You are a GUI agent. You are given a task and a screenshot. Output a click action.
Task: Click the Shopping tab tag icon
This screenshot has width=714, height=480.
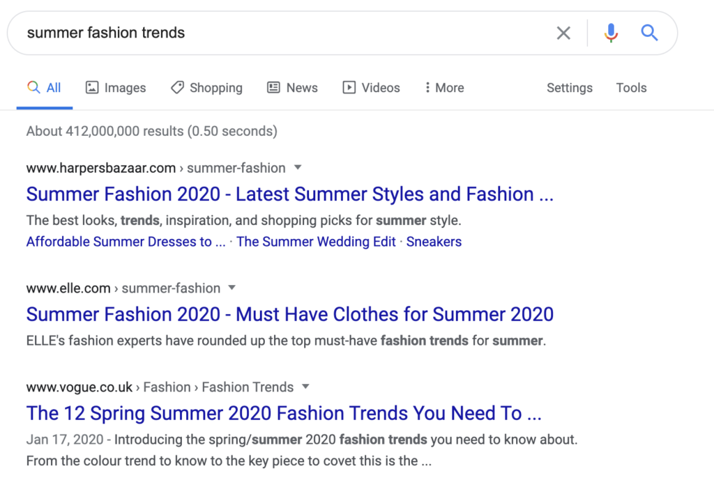(x=178, y=87)
